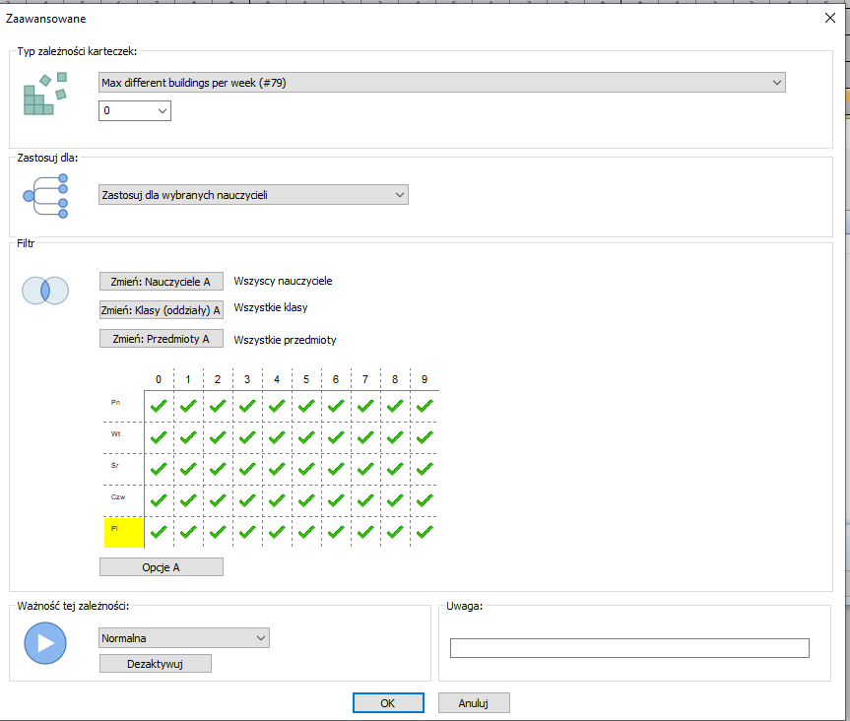Open the Max different buildings per week dropdown
Image resolution: width=850 pixels, height=721 pixels.
tap(441, 83)
